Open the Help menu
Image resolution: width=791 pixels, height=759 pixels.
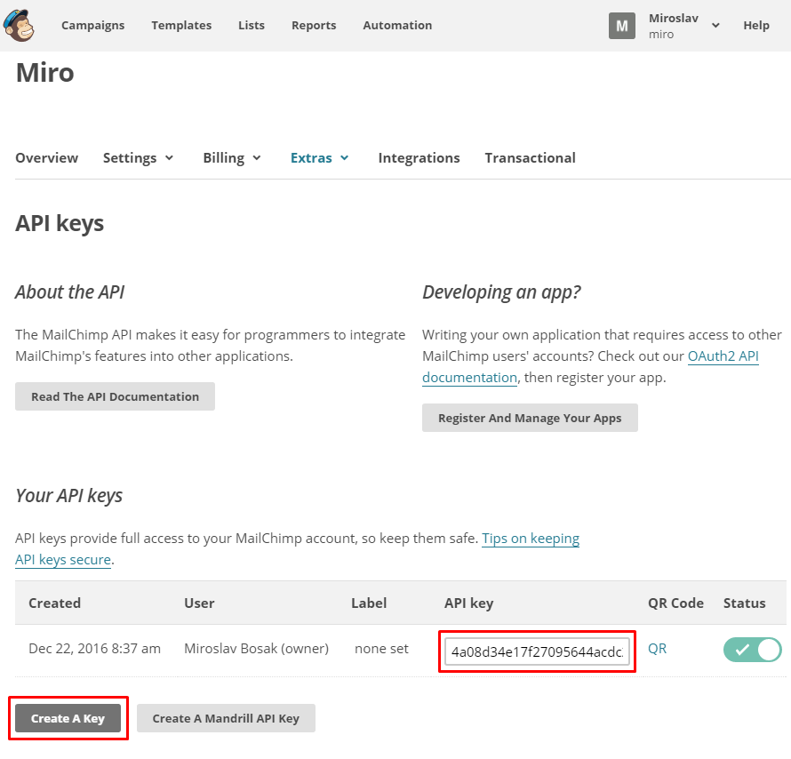[x=756, y=25]
